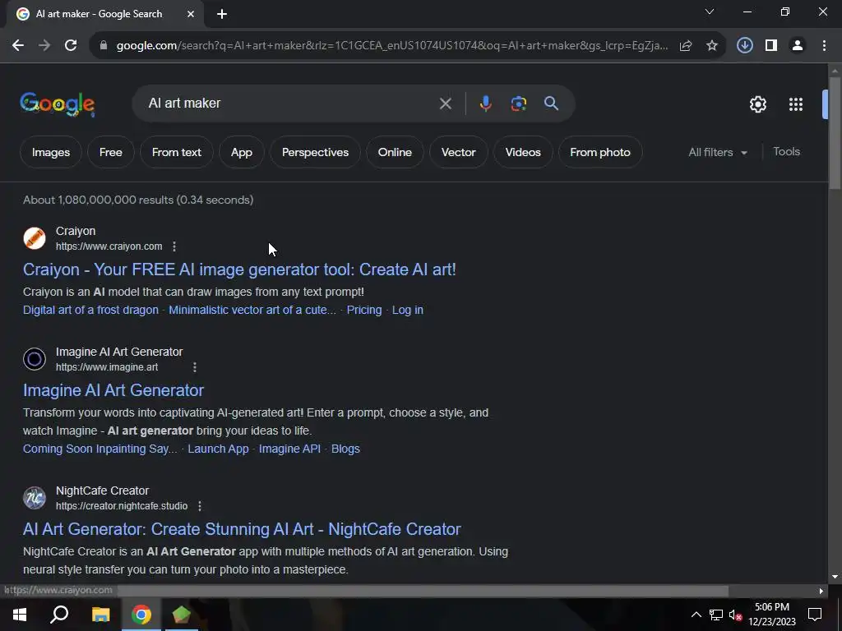842x631 pixels.
Task: Show hidden system tray icons
Action: click(x=696, y=615)
